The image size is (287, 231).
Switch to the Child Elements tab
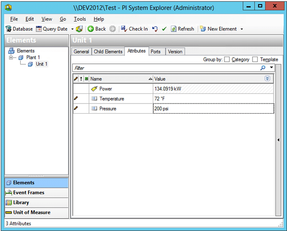(x=108, y=52)
